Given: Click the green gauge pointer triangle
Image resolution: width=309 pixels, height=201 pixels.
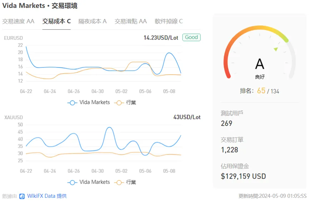Looking at the screenshot, I should point(276,49).
